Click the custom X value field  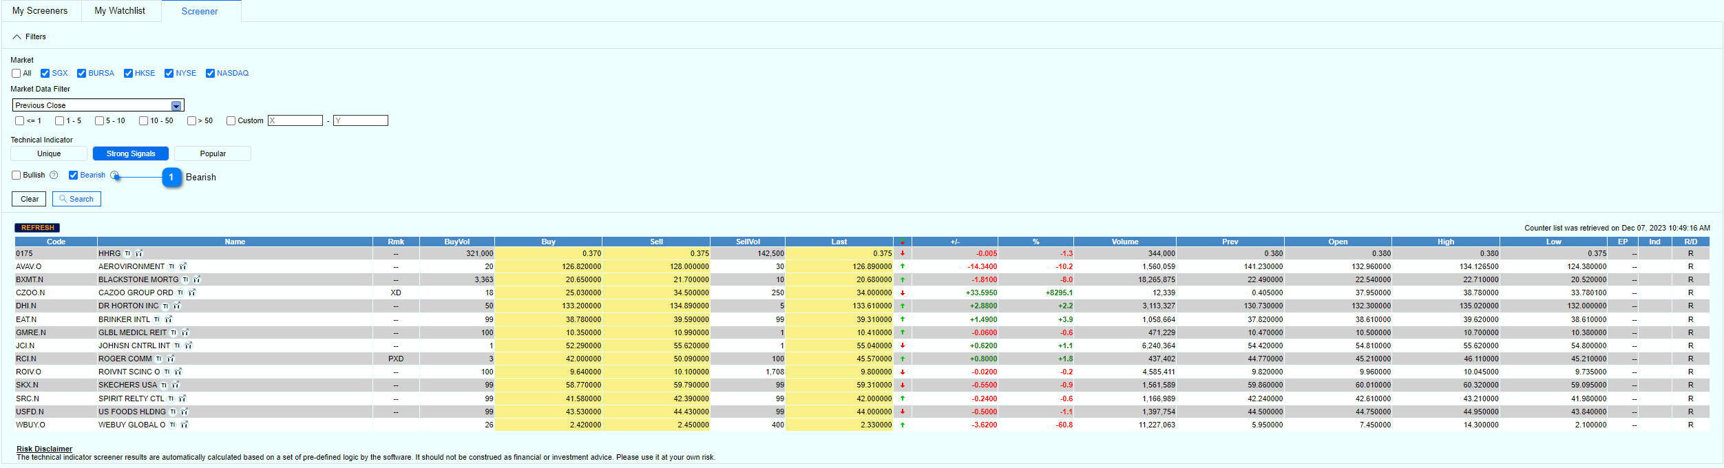[295, 120]
